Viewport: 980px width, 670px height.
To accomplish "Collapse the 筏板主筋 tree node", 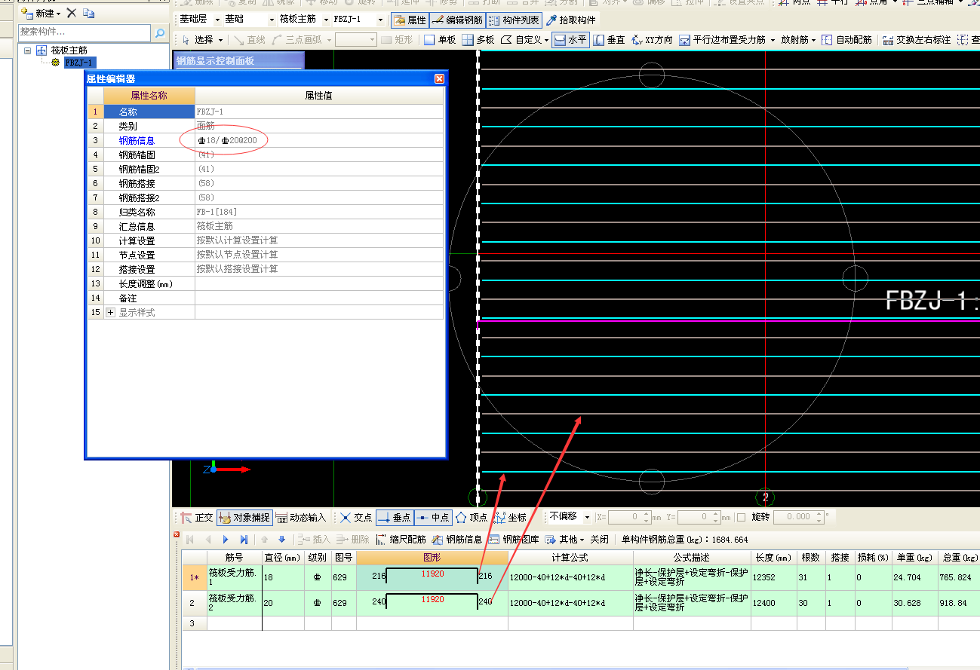I will point(29,50).
